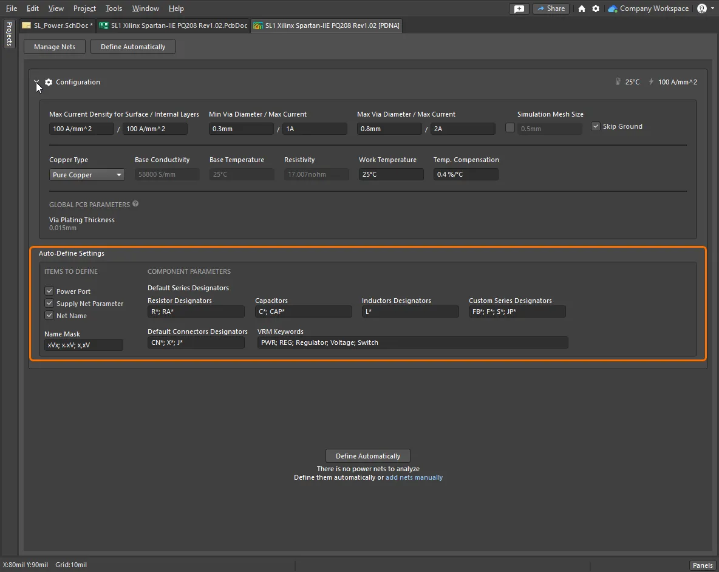
Task: Uncheck the Power Port checkbox
Action: click(x=49, y=291)
